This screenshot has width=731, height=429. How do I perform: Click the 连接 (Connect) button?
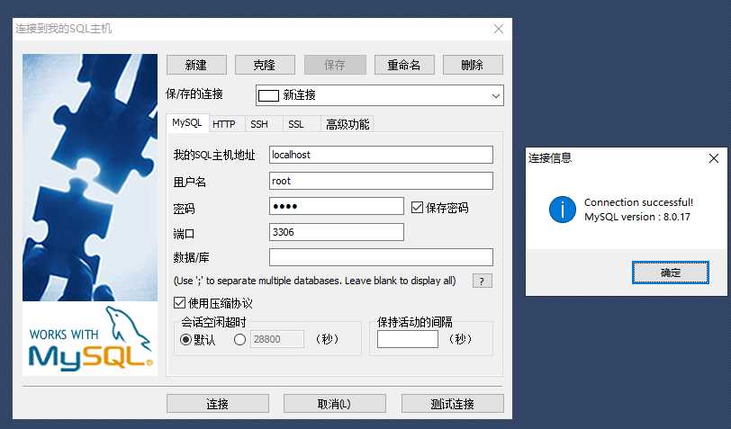click(x=218, y=404)
